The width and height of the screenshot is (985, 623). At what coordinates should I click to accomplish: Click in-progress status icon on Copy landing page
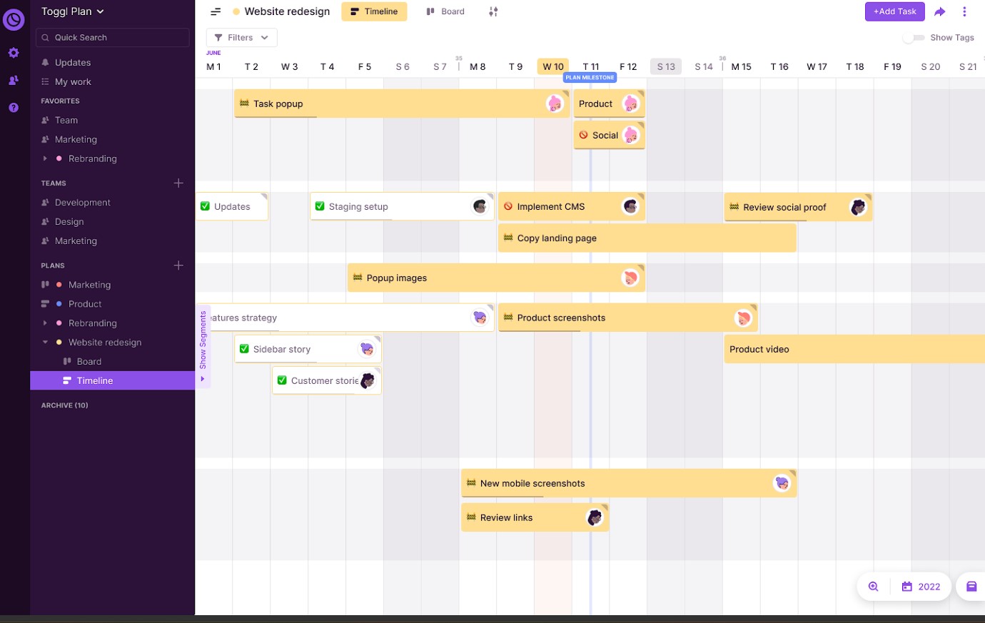point(508,238)
